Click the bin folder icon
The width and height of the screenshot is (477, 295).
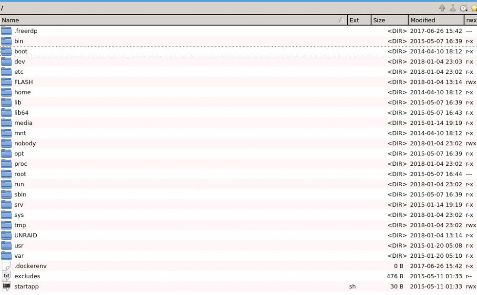6,41
